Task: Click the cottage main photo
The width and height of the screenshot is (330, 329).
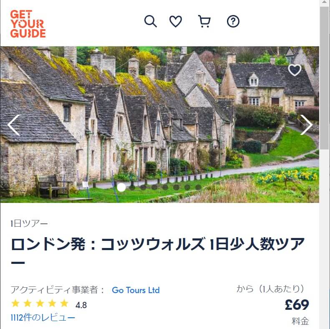Action: [x=159, y=124]
